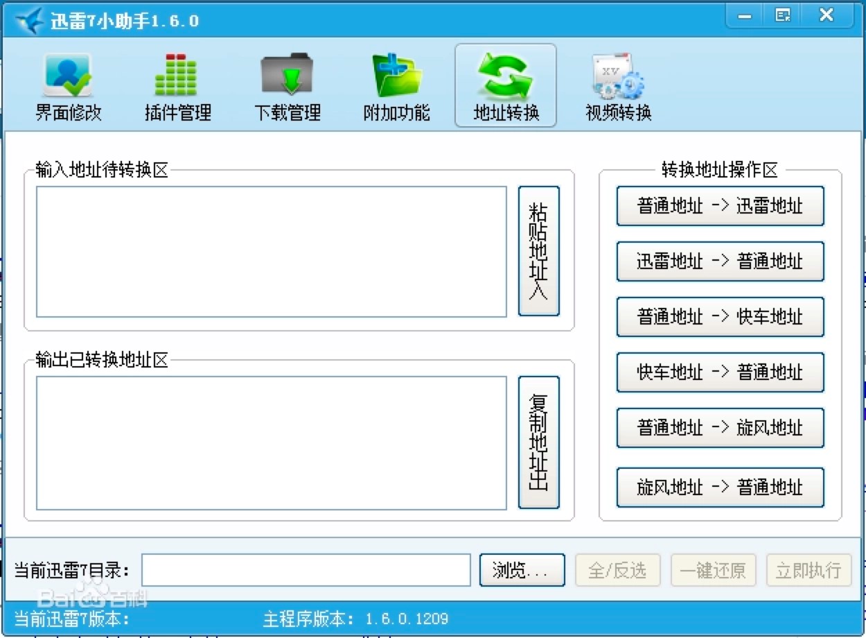The width and height of the screenshot is (866, 638).
Task: Focus the 当前迅雷7目录 path field
Action: (306, 570)
